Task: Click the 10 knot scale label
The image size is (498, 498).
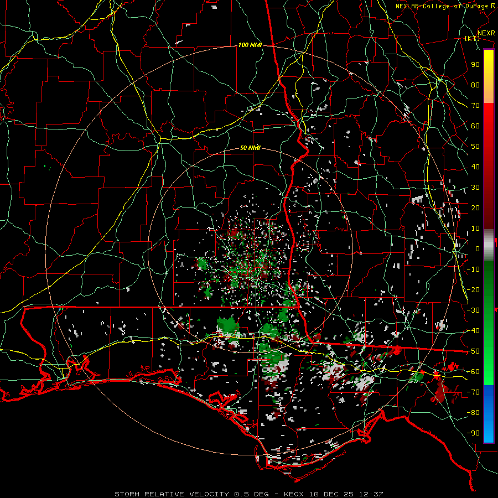Action: 475,229
